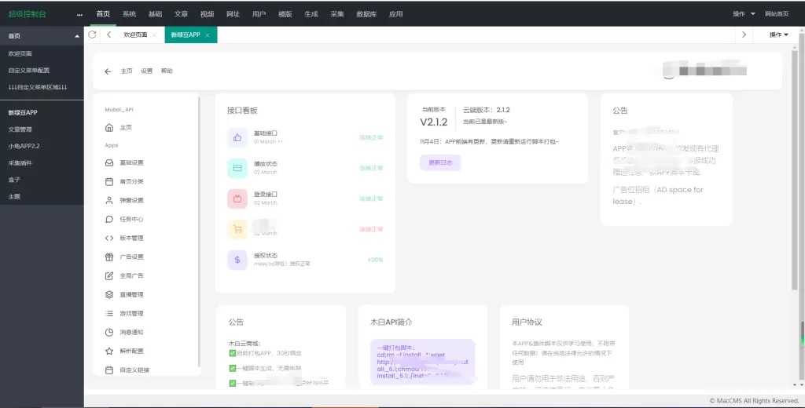Open 采集插件 in the left sidebar
Screen dimensions: 805x408
click(20, 163)
